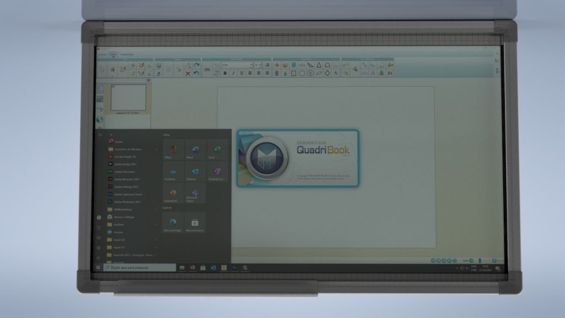Select the triangle shape tool
This screenshot has height=318, width=565.
pos(318,65)
